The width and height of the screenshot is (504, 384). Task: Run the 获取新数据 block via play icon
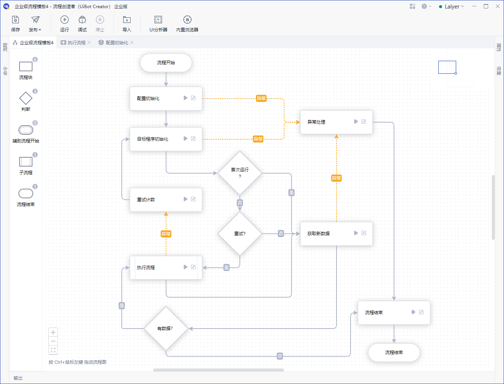click(x=356, y=233)
